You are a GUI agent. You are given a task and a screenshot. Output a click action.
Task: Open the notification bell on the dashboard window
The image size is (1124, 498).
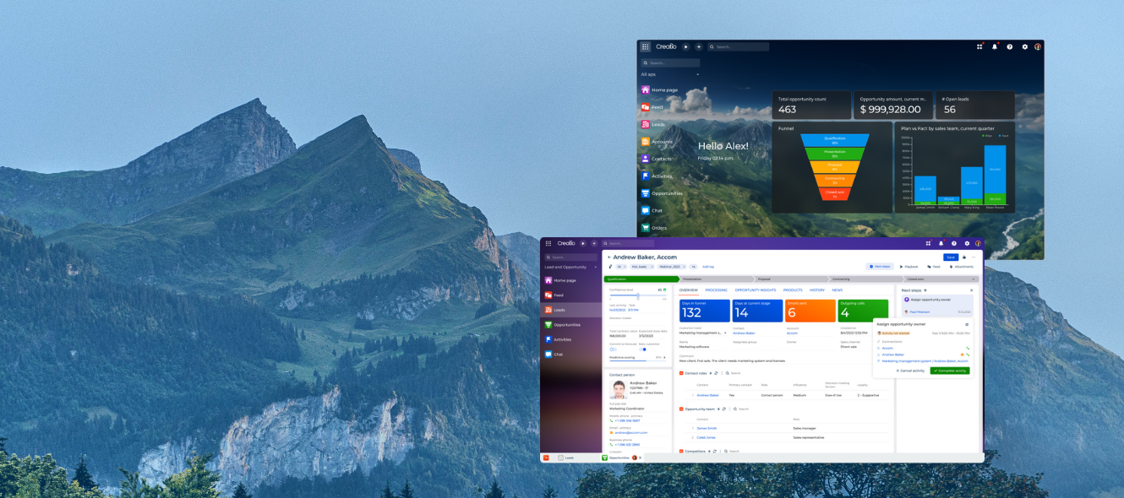click(x=994, y=47)
